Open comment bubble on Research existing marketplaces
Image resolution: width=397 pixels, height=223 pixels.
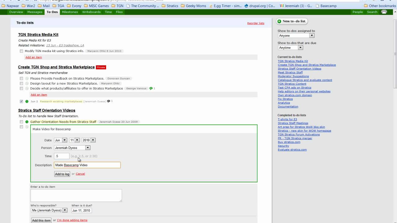[109, 101]
